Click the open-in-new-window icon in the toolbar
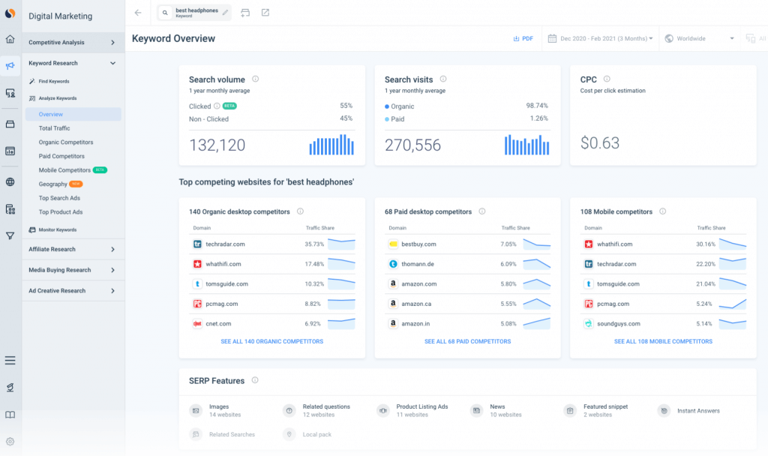The width and height of the screenshot is (768, 456). coord(264,12)
